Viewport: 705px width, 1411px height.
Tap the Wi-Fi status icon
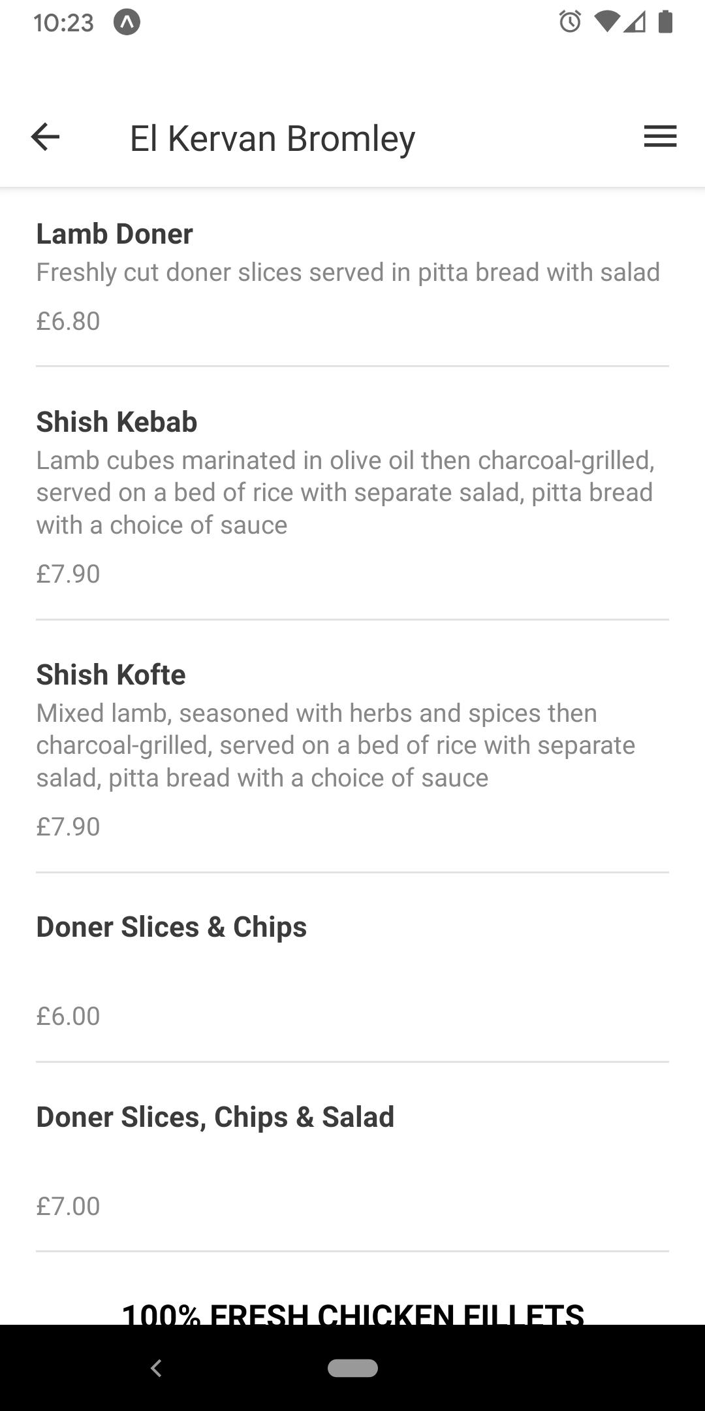(x=606, y=22)
